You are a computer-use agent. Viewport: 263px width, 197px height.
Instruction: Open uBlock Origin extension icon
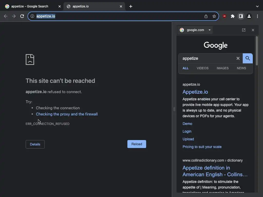(224, 16)
